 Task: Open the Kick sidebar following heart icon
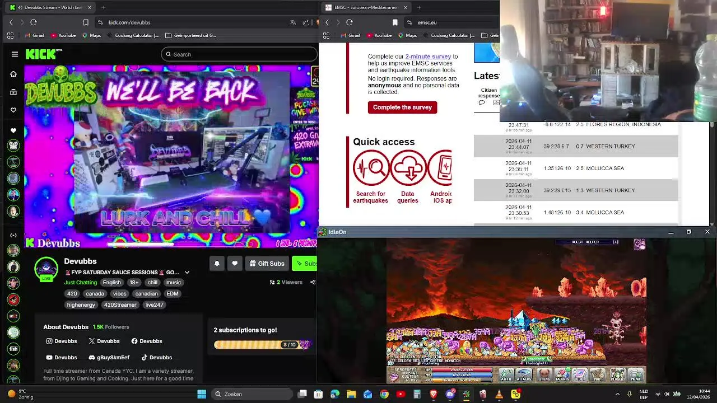coord(13,110)
